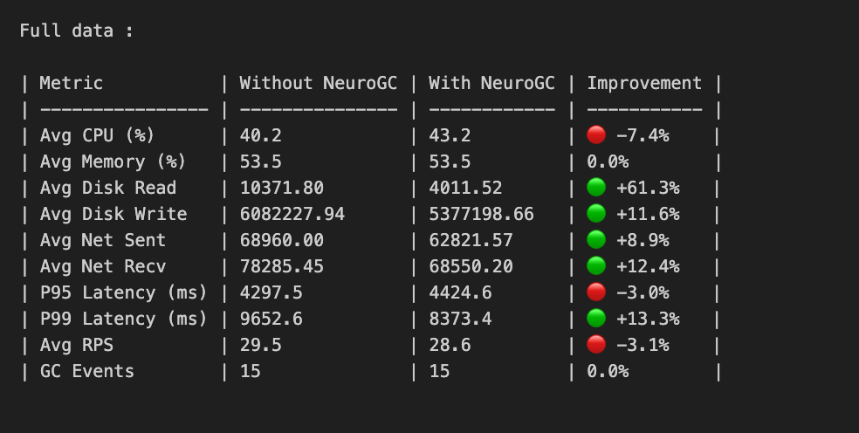Click the value 40.2 for Avg CPU
This screenshot has width=859, height=433.
click(x=261, y=135)
